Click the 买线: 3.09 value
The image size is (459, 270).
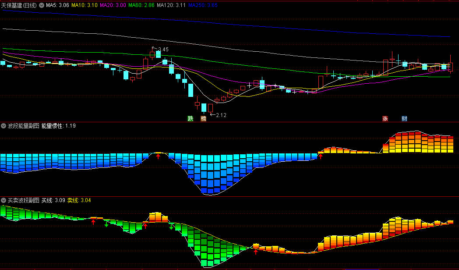[53, 200]
